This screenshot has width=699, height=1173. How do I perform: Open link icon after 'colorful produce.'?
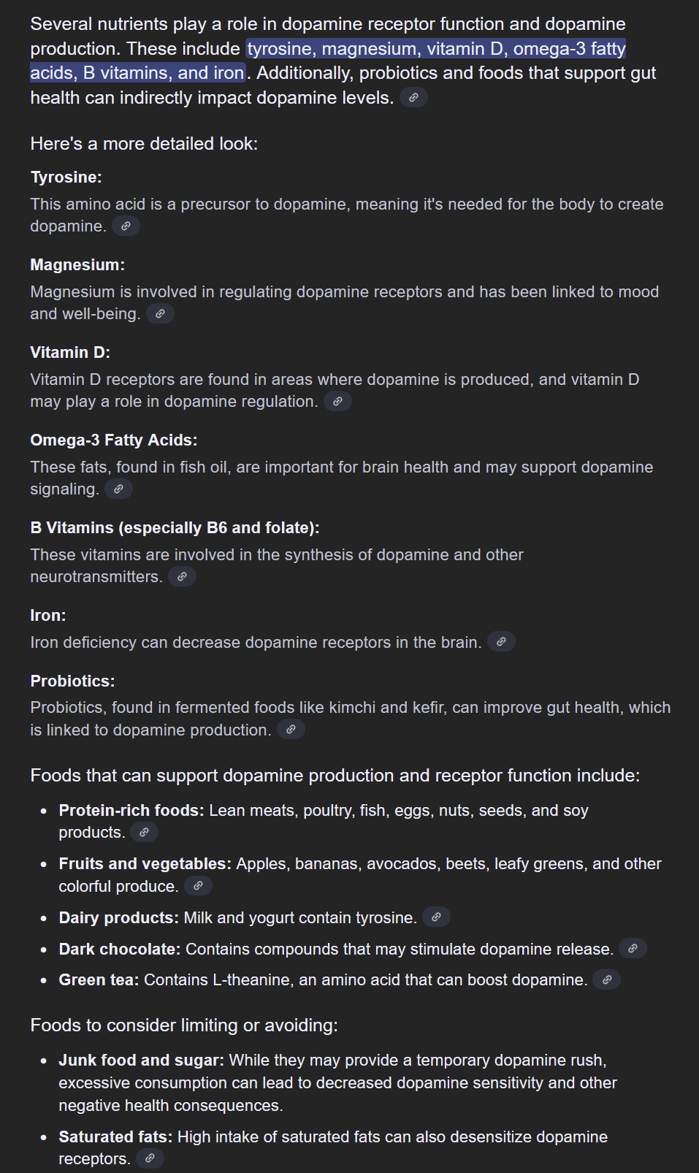click(198, 885)
